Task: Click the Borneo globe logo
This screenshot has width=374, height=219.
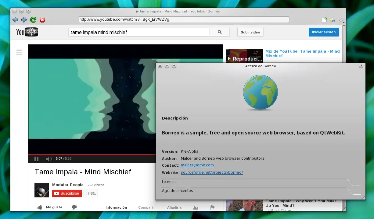Action: point(261,93)
